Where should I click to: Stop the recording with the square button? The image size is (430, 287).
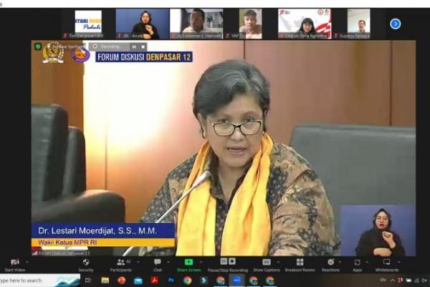(231, 261)
